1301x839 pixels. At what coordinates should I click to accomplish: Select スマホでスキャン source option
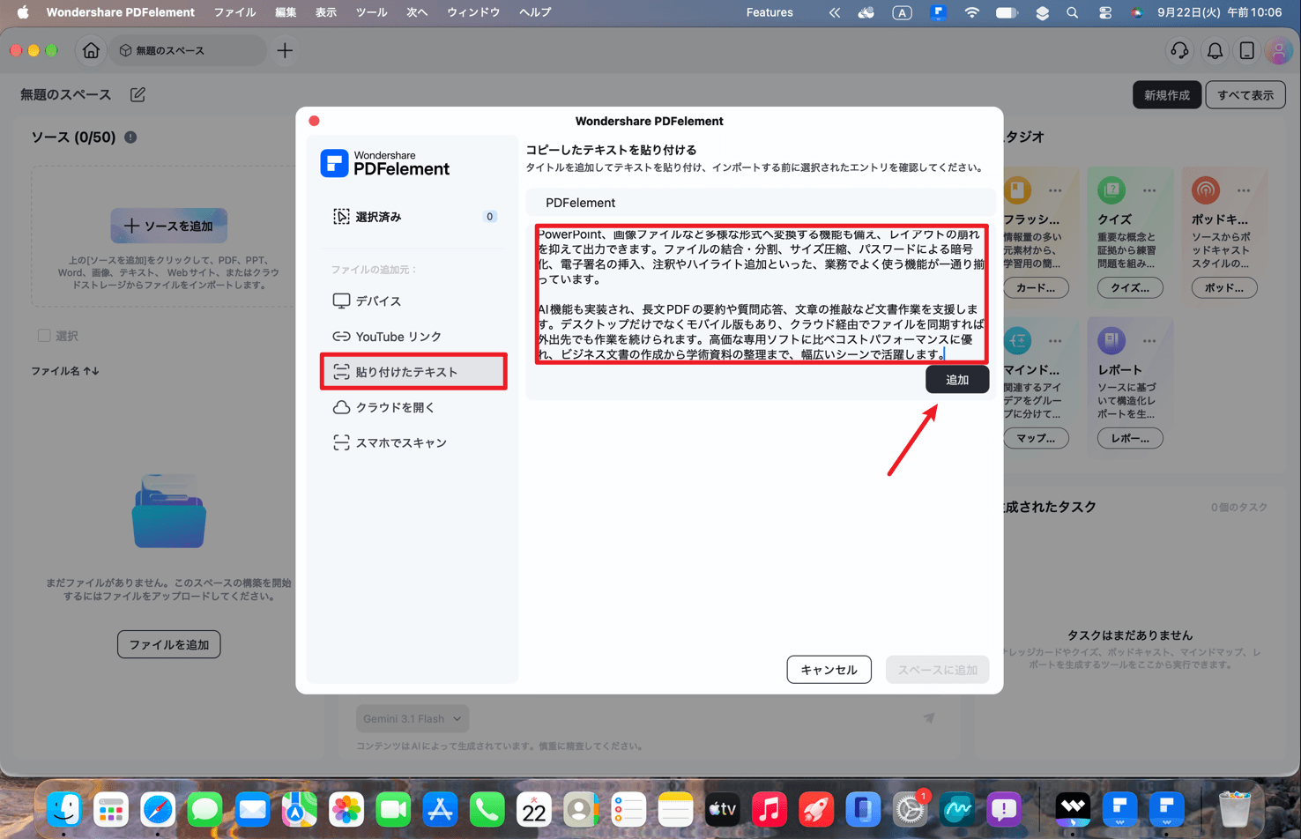413,442
